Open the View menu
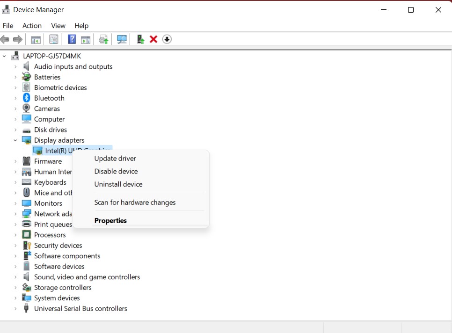The width and height of the screenshot is (452, 333). tap(58, 26)
